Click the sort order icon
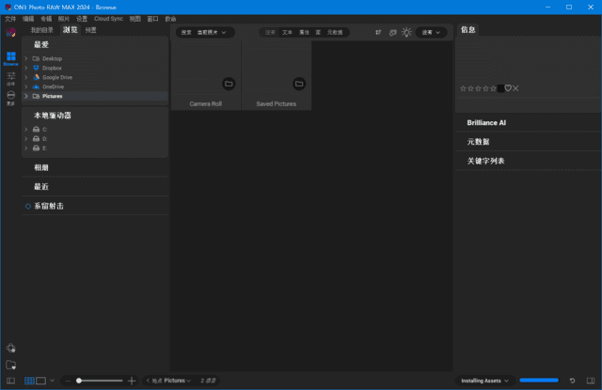 click(378, 32)
